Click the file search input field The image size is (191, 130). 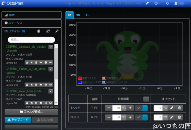point(31,39)
